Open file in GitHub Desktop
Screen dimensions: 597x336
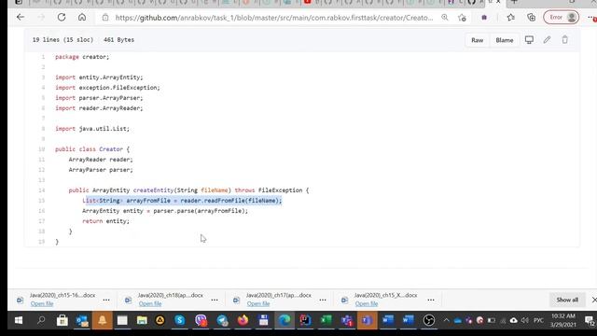pos(529,39)
